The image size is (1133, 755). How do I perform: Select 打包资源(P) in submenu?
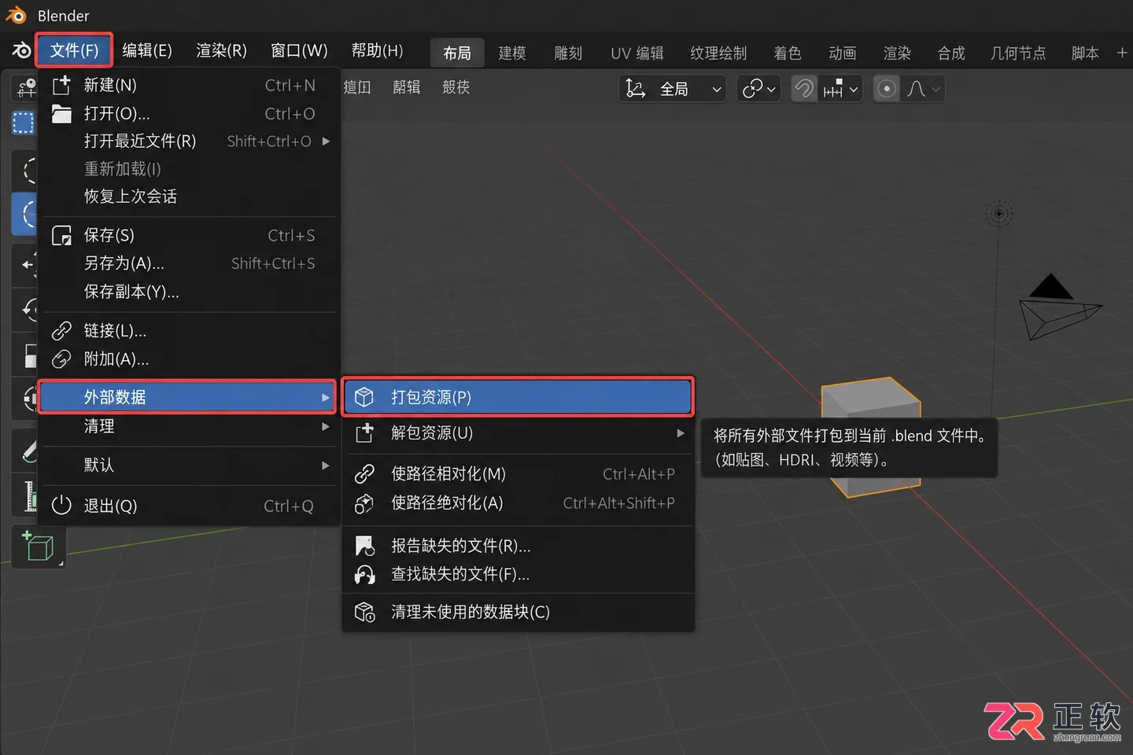[519, 397]
